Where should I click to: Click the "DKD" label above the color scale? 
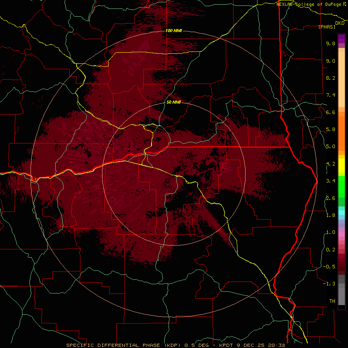point(340,23)
